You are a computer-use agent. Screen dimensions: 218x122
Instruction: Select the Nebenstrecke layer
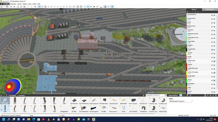coord(198,26)
